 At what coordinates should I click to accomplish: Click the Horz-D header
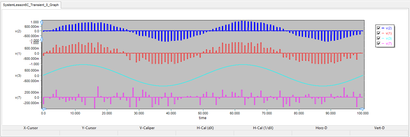coord(321,128)
